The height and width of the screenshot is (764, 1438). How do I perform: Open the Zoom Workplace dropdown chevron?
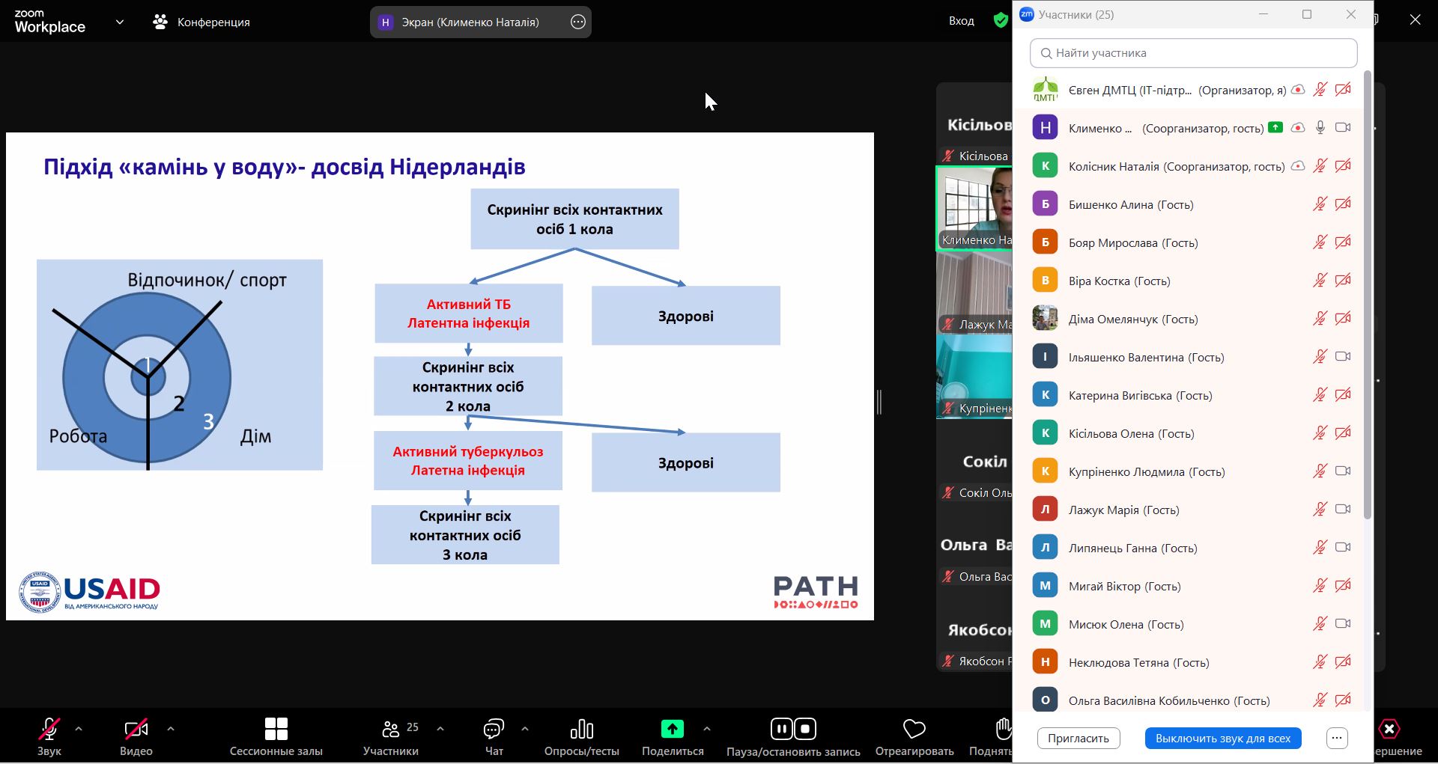[x=120, y=22]
